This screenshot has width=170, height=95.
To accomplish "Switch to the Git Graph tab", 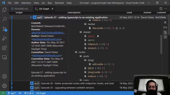I will tap(44, 9).
